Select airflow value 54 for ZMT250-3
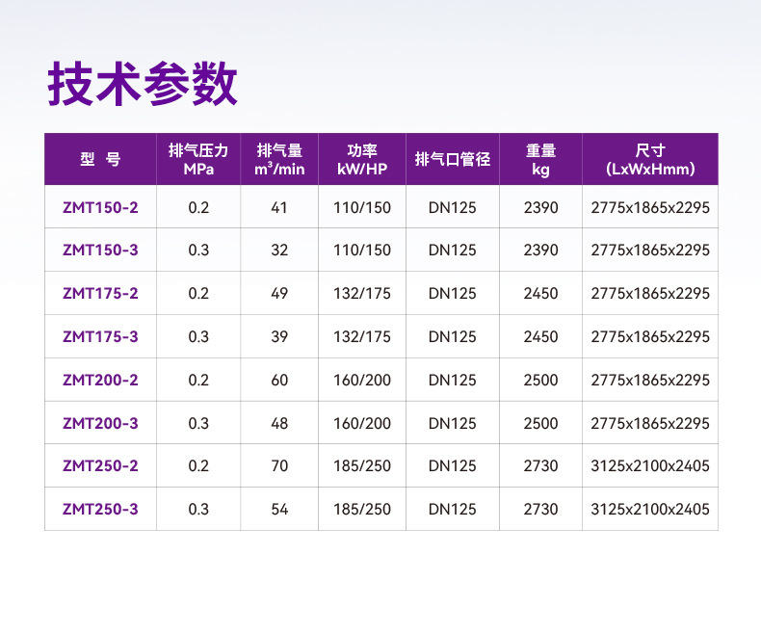Screen dimensions: 761x634 coord(279,509)
